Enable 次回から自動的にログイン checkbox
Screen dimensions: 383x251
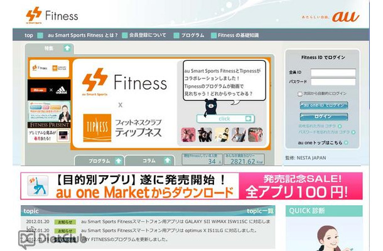300,94
